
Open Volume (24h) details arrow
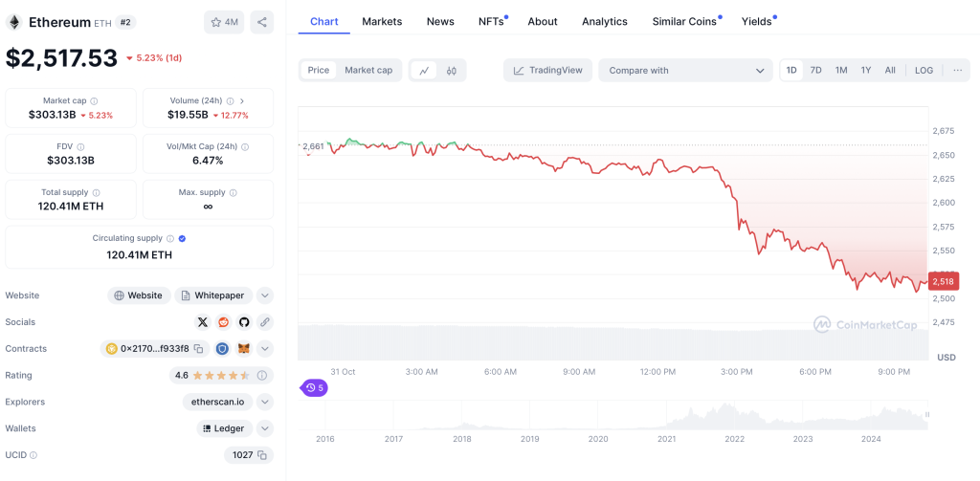[x=242, y=100]
